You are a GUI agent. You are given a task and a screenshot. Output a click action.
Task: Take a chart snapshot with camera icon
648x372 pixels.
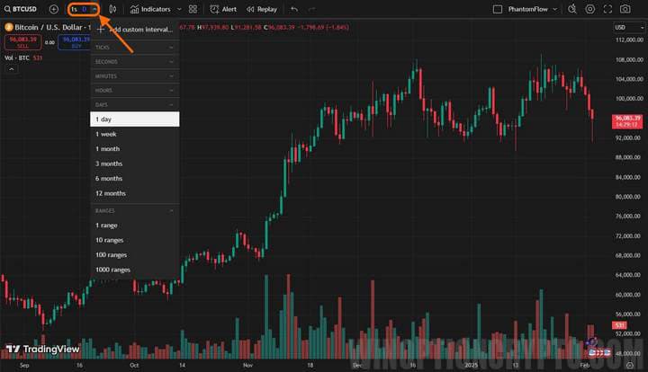click(625, 9)
